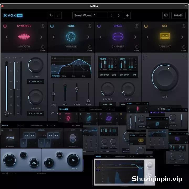Click the cyan Vintage tone icon
Viewport: 189px width, 189px height.
pyautogui.click(x=71, y=36)
